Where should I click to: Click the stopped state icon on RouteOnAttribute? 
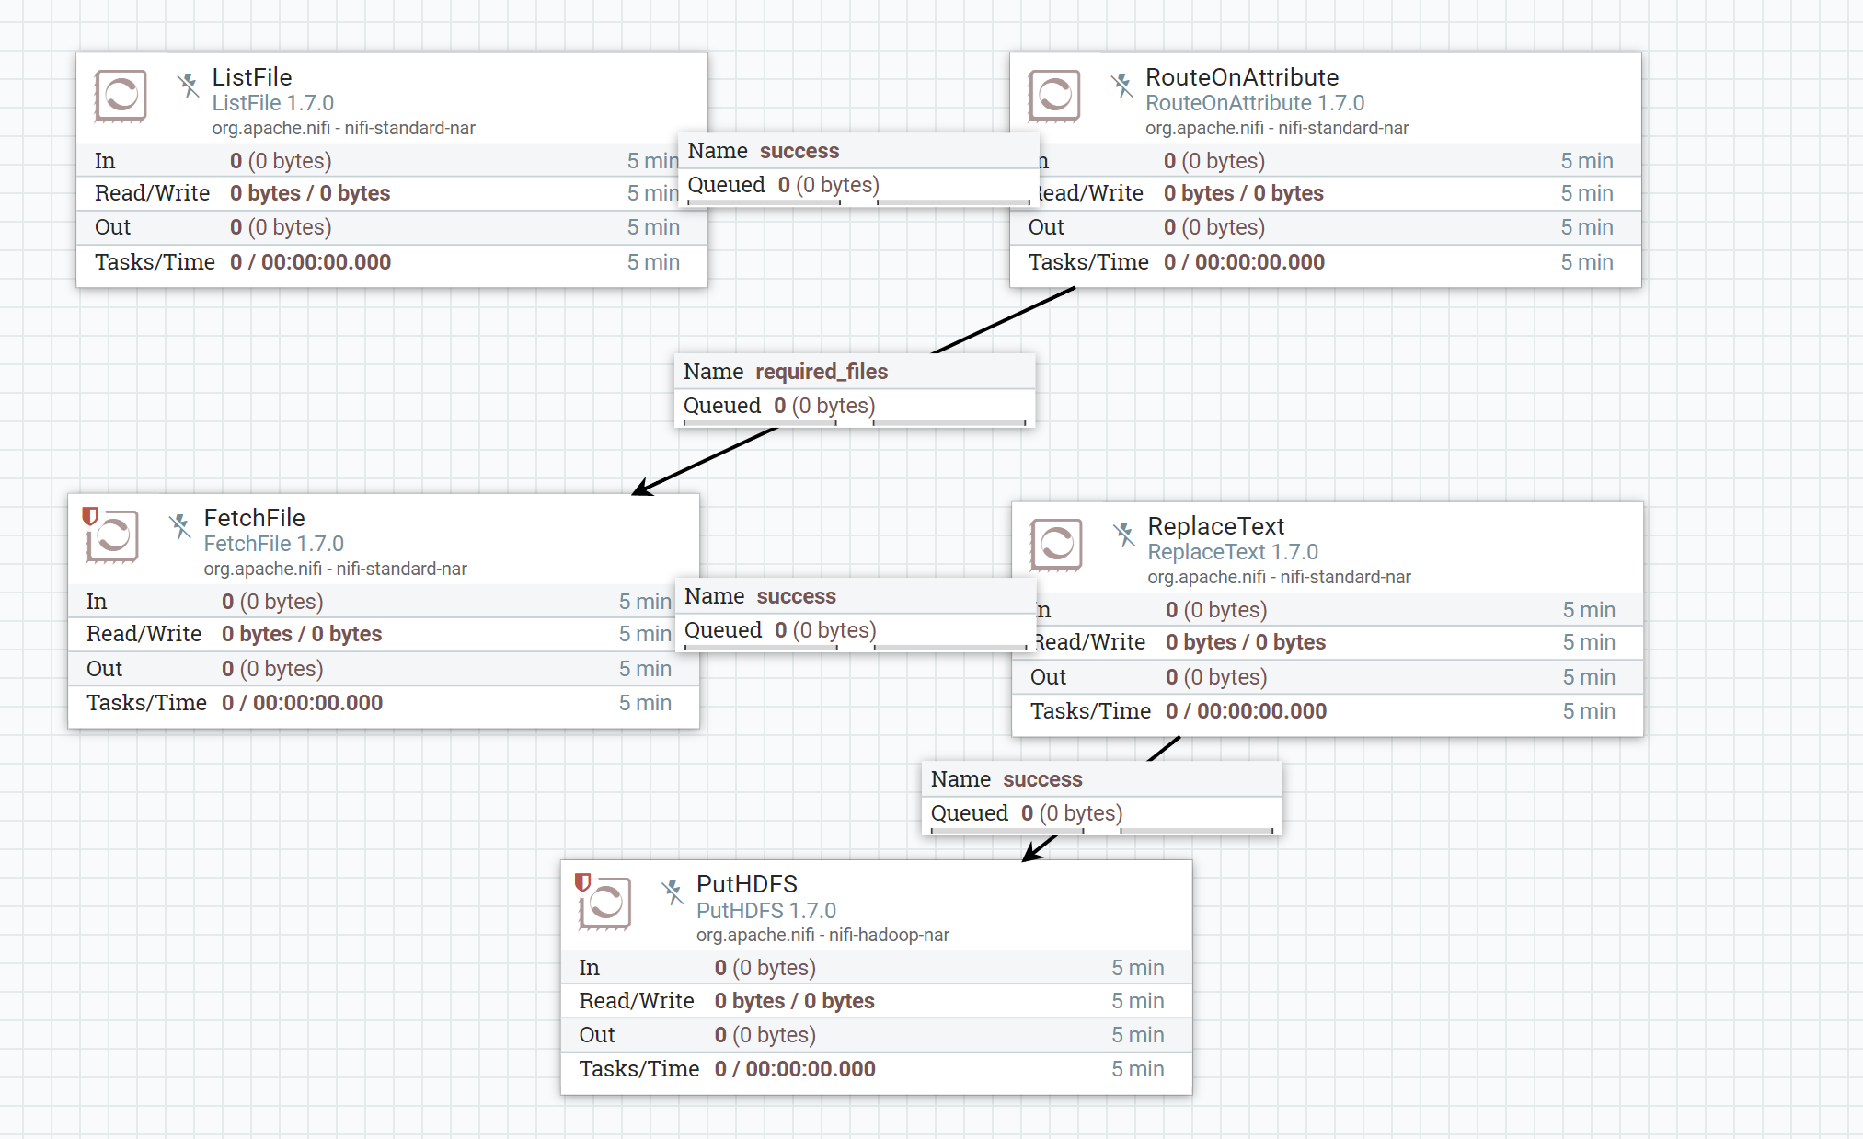click(1123, 85)
